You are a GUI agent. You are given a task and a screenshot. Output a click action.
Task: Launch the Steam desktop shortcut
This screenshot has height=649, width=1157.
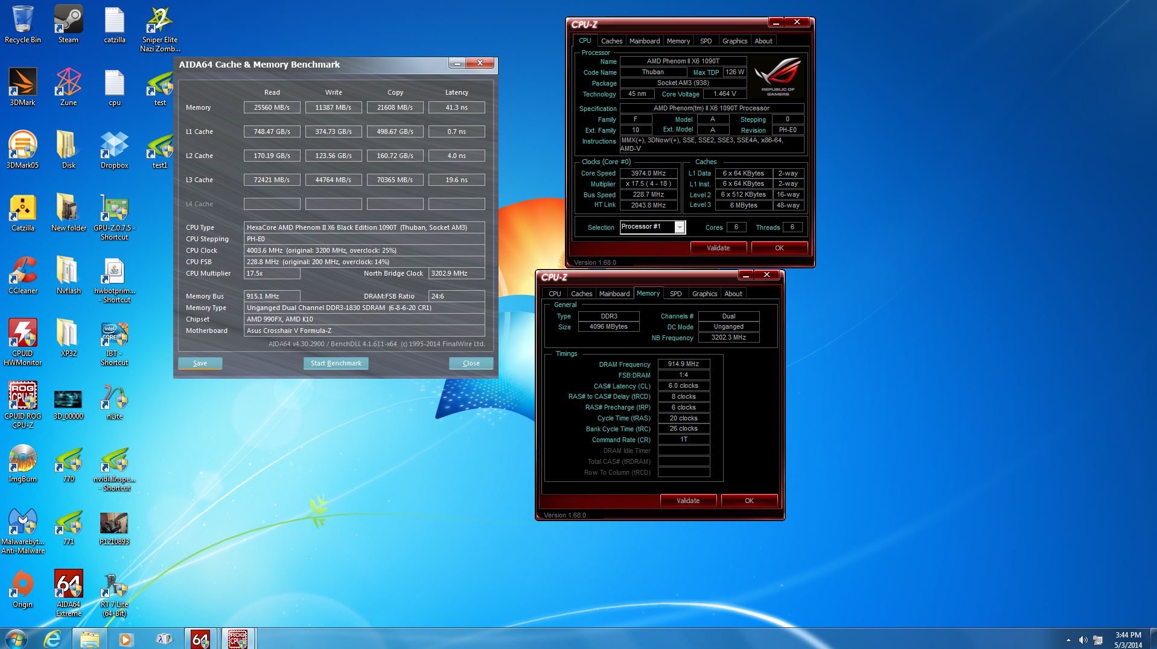(x=68, y=24)
